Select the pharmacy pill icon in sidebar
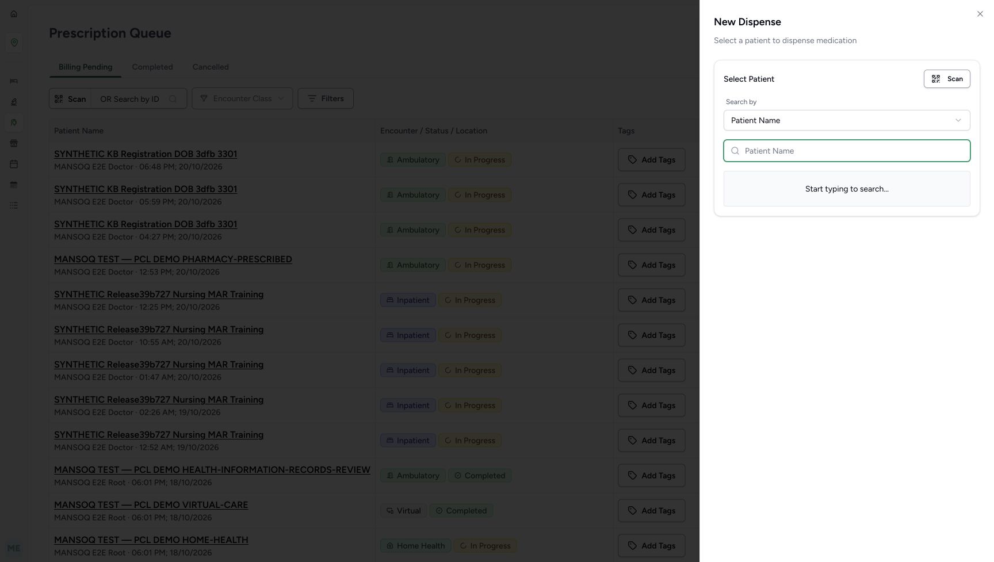This screenshot has width=994, height=562. [x=14, y=123]
